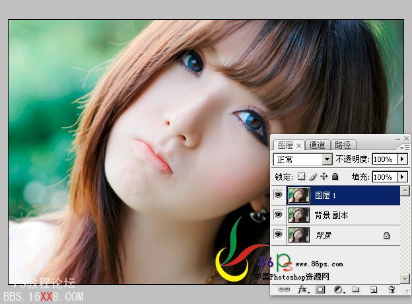The width and height of the screenshot is (412, 304).
Task: Open the layer style fx menu
Action: tap(303, 289)
